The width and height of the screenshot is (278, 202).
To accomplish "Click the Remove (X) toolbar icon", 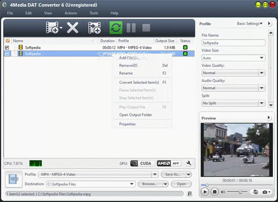I will click(73, 28).
